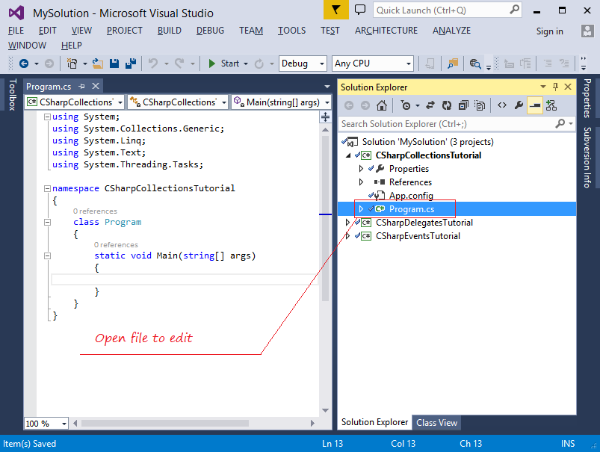This screenshot has height=452, width=600.
Task: Click the View Code angle-brackets icon
Action: [502, 105]
